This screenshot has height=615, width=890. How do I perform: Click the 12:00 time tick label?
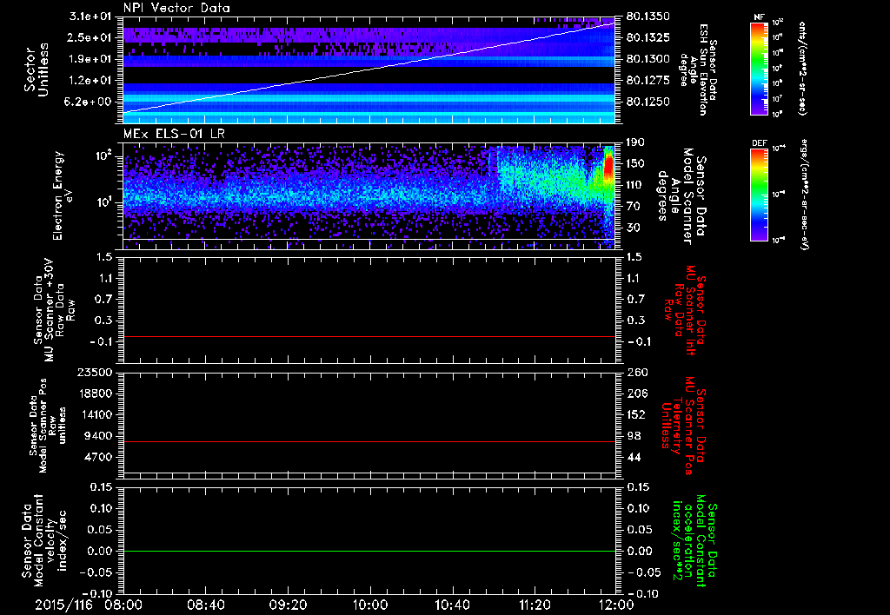[x=616, y=605]
